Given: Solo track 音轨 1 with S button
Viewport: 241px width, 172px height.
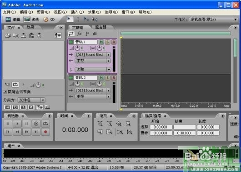Looking at the screenshot, I should (108, 42).
